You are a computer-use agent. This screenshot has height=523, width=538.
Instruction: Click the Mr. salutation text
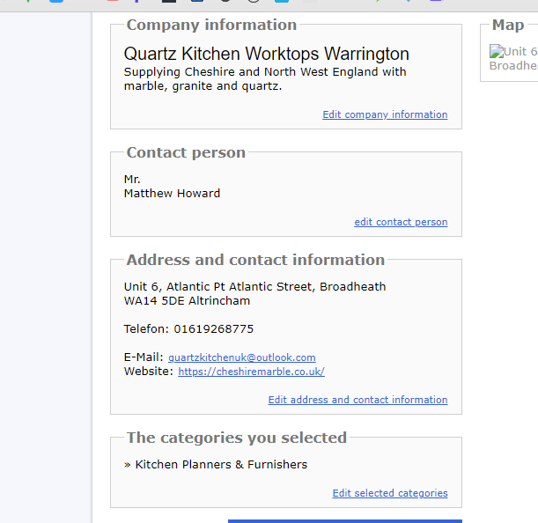[x=132, y=180]
